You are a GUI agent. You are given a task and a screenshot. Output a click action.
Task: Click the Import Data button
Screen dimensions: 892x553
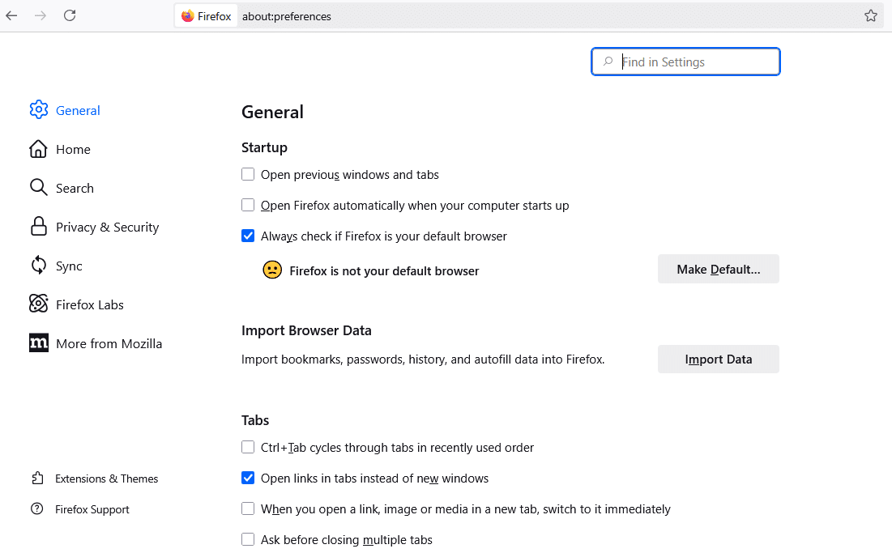pyautogui.click(x=718, y=359)
